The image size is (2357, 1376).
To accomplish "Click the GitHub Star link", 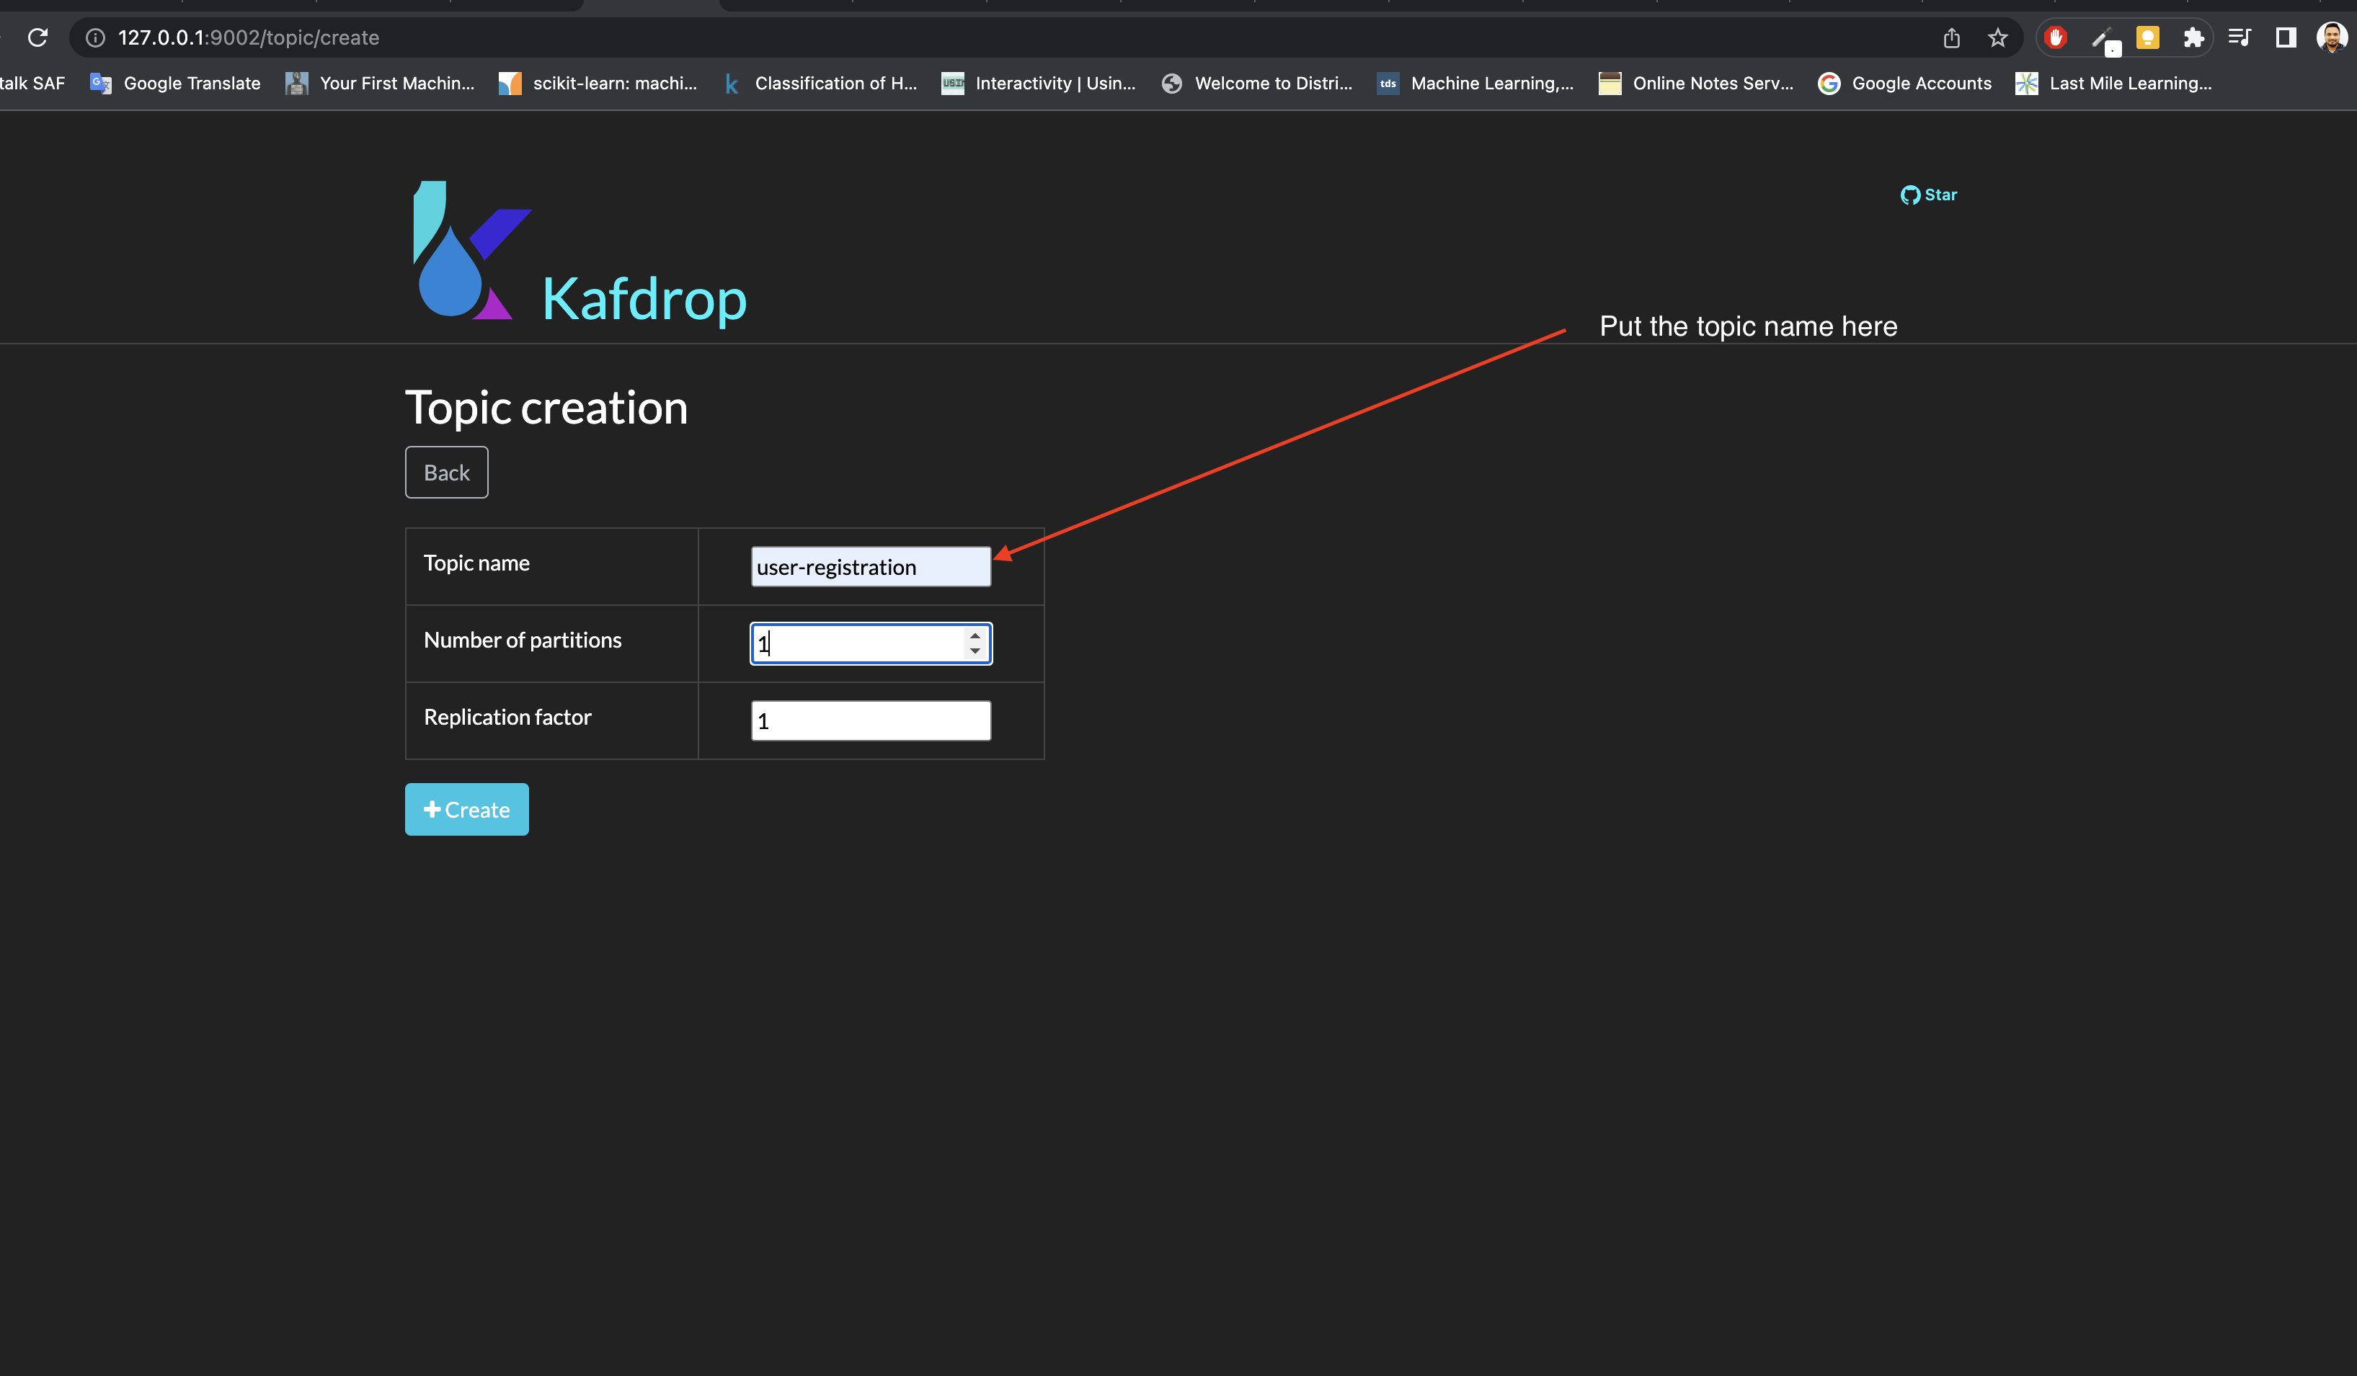I will [1929, 195].
